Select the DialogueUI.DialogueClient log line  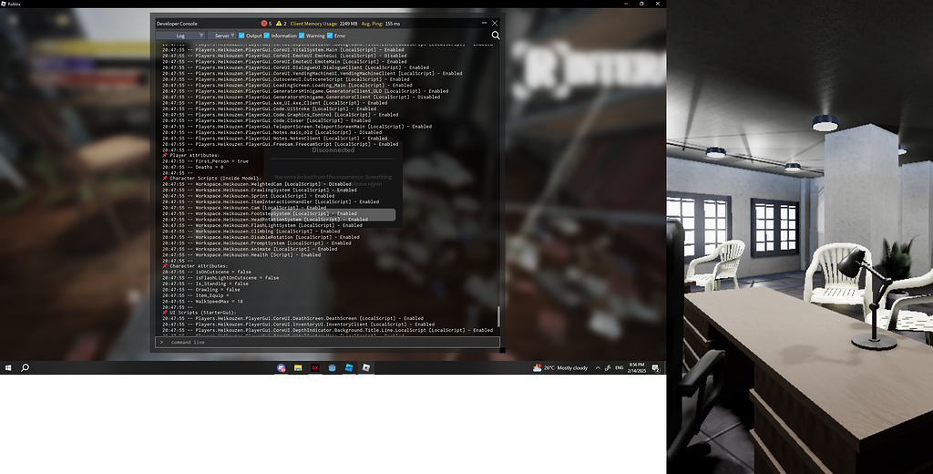point(296,67)
